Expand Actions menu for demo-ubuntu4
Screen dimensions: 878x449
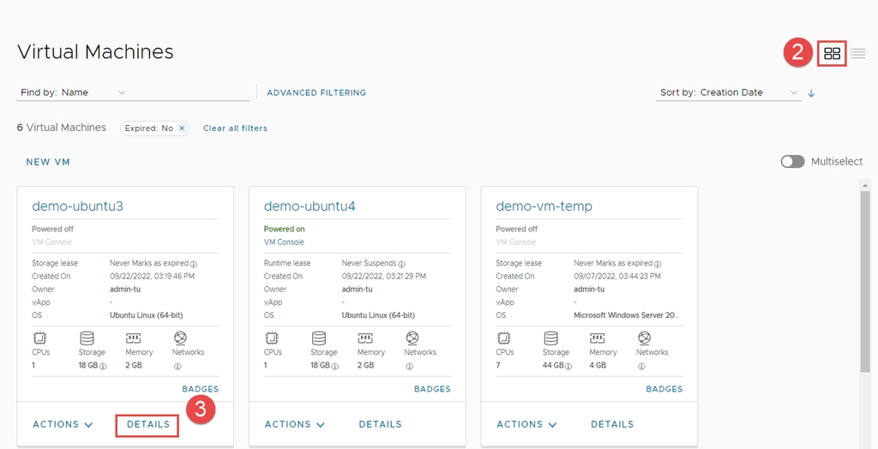coord(294,424)
